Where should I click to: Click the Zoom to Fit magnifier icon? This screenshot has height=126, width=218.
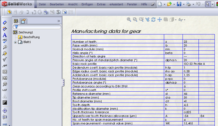pos(129,19)
